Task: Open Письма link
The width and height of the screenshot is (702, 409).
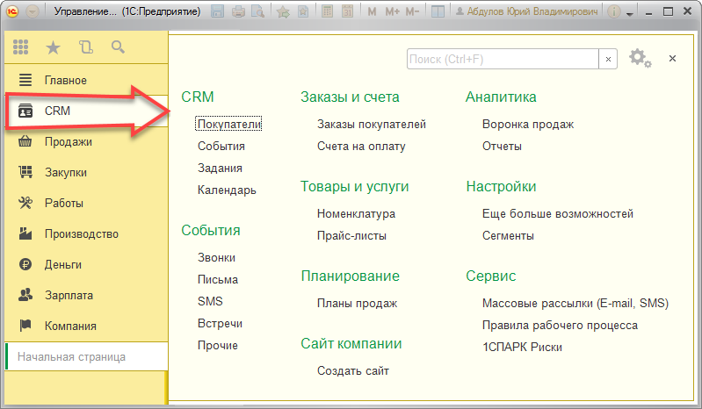Action: click(218, 279)
